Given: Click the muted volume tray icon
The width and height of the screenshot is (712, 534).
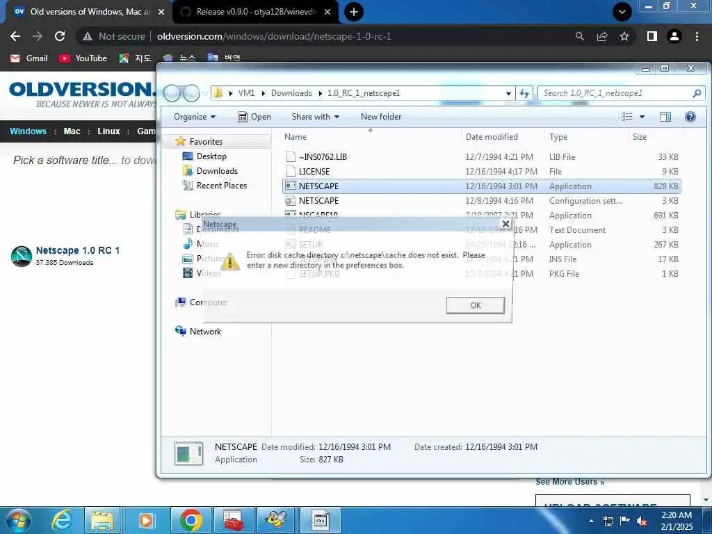Looking at the screenshot, I should click(641, 521).
